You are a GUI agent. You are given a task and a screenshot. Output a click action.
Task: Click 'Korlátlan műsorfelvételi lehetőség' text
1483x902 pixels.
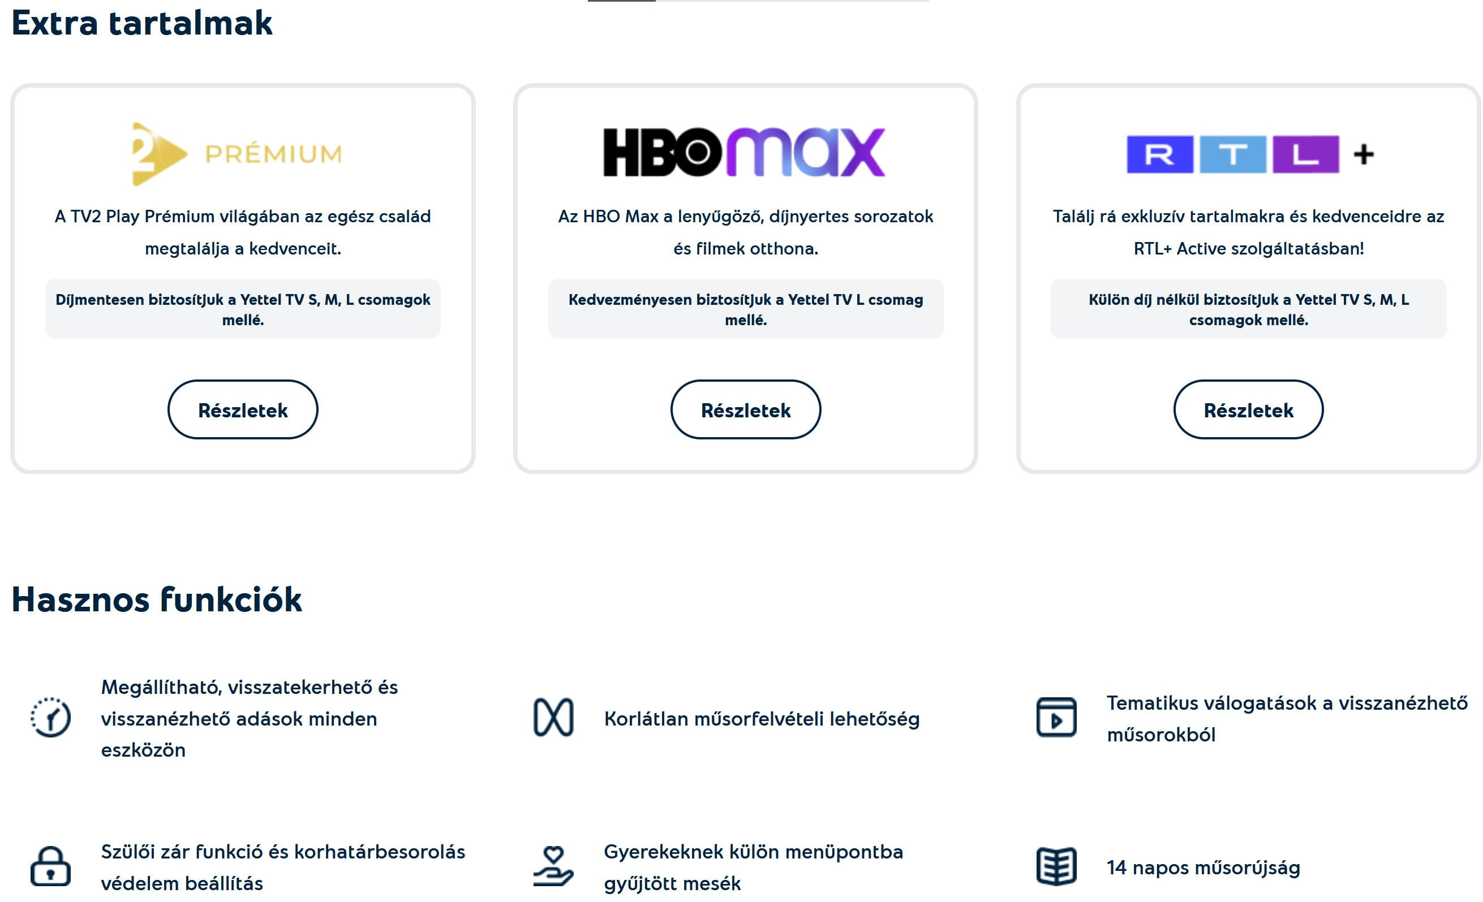coord(762,718)
